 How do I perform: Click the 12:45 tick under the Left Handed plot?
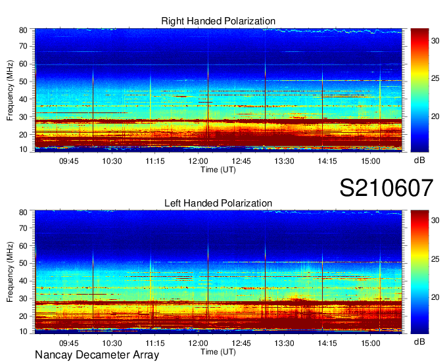click(x=241, y=343)
